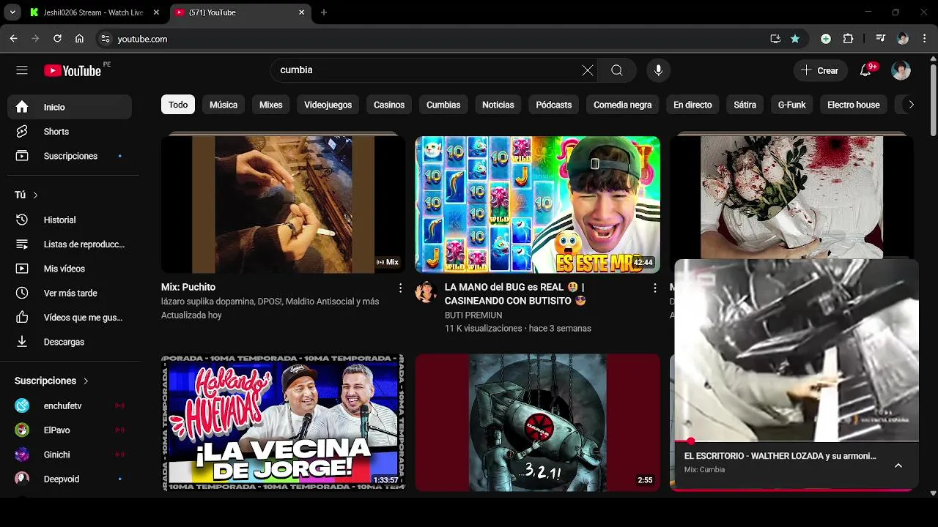The height and width of the screenshot is (527, 938).
Task: Select the Electro house filter chip
Action: point(854,105)
